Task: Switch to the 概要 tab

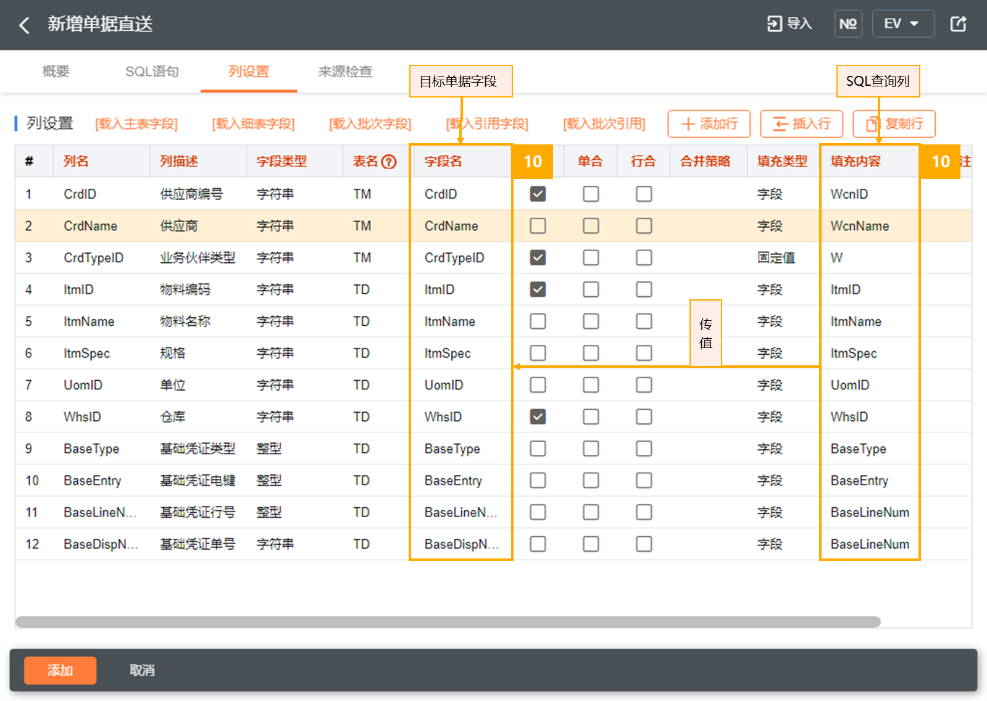Action: [56, 72]
